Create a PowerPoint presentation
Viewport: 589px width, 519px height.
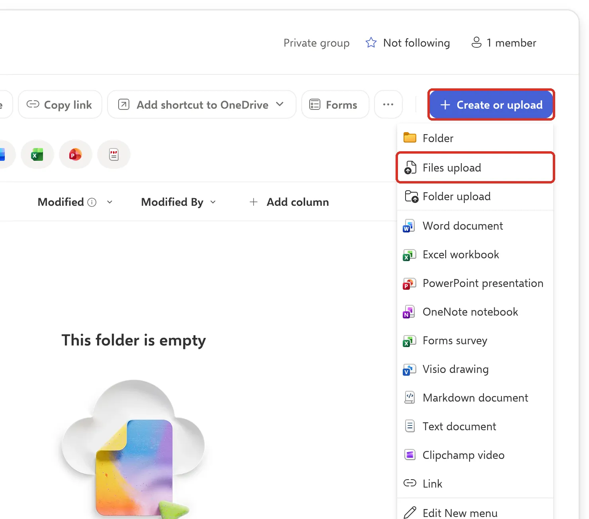click(475, 283)
